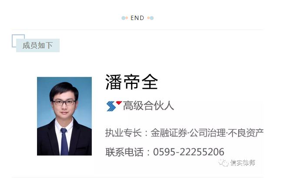This screenshot has height=184, width=283.
Task: Click the red triangle logo accent
Action: 119,103
